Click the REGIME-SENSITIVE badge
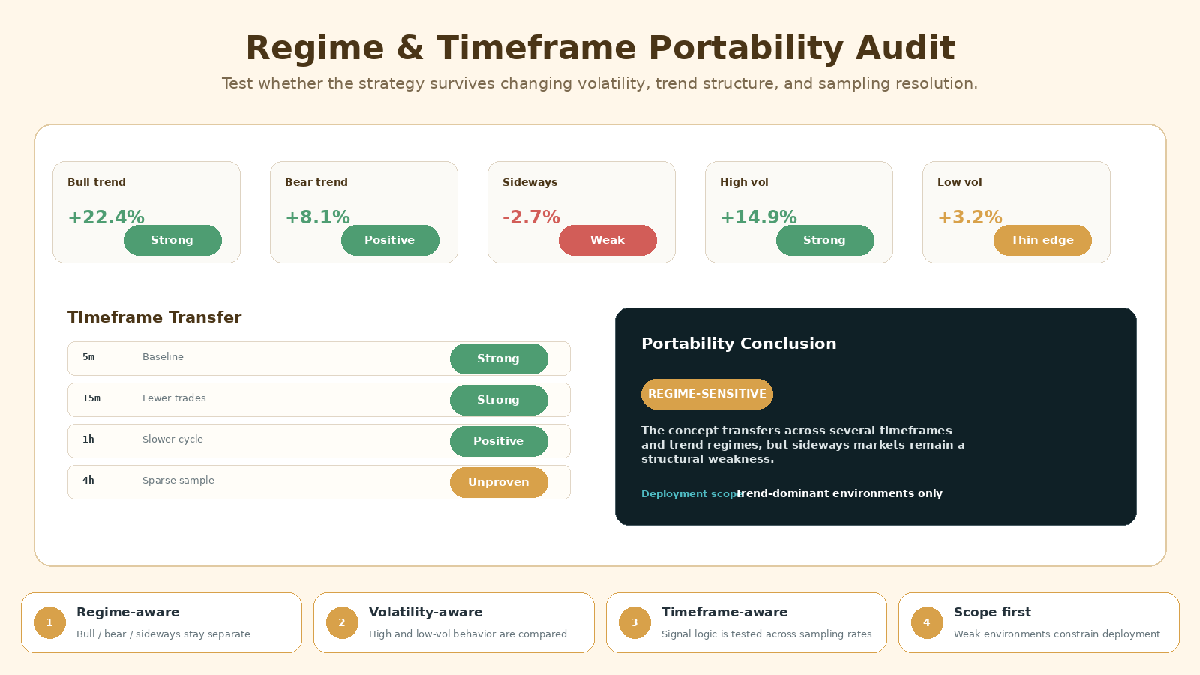The width and height of the screenshot is (1200, 675). [707, 394]
